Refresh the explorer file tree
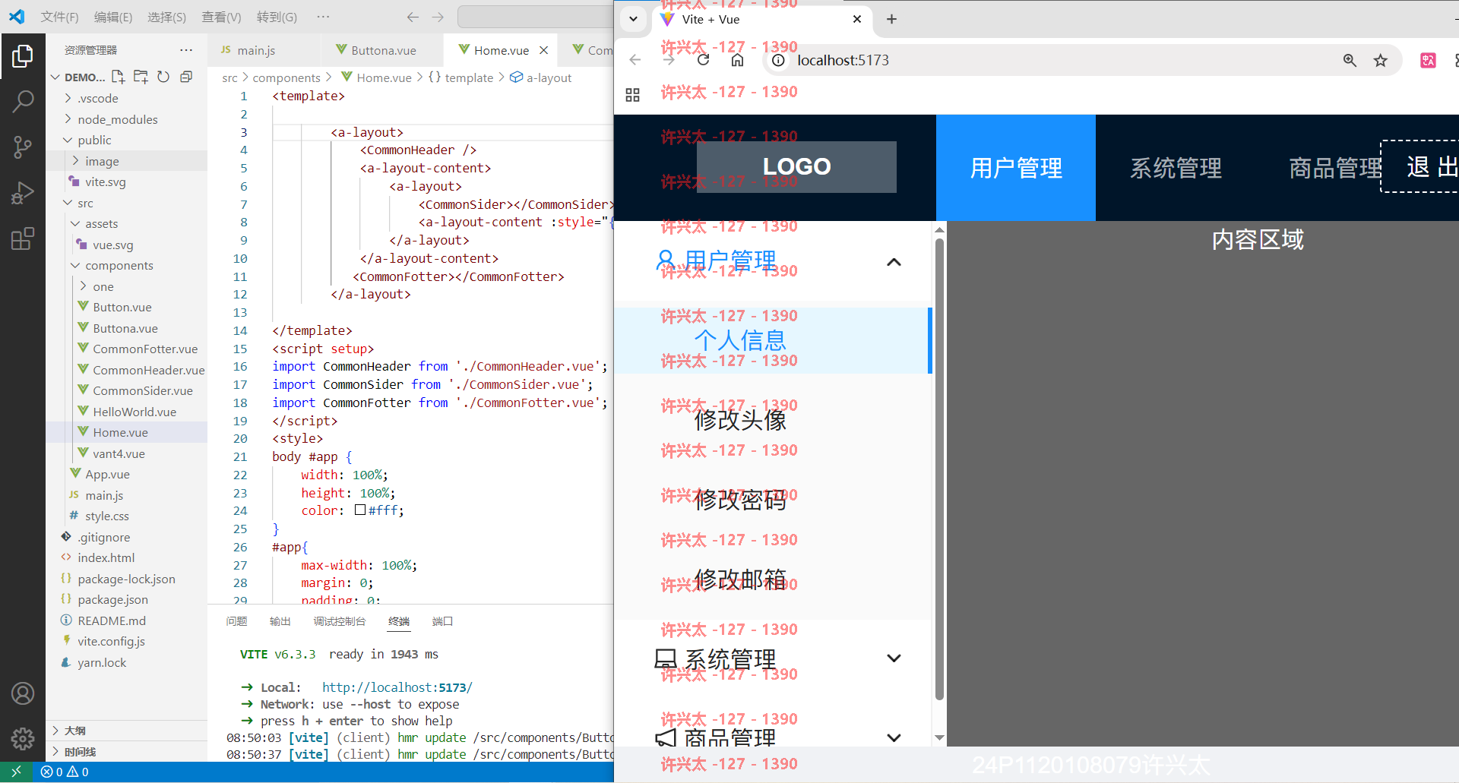The width and height of the screenshot is (1459, 783). (x=163, y=77)
